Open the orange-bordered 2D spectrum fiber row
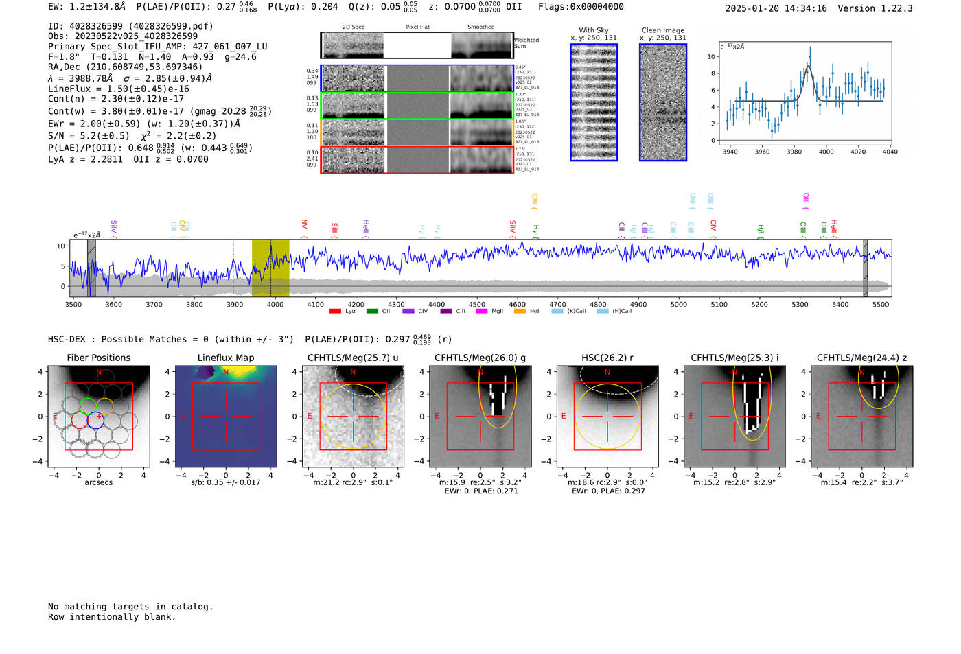 pyautogui.click(x=417, y=132)
